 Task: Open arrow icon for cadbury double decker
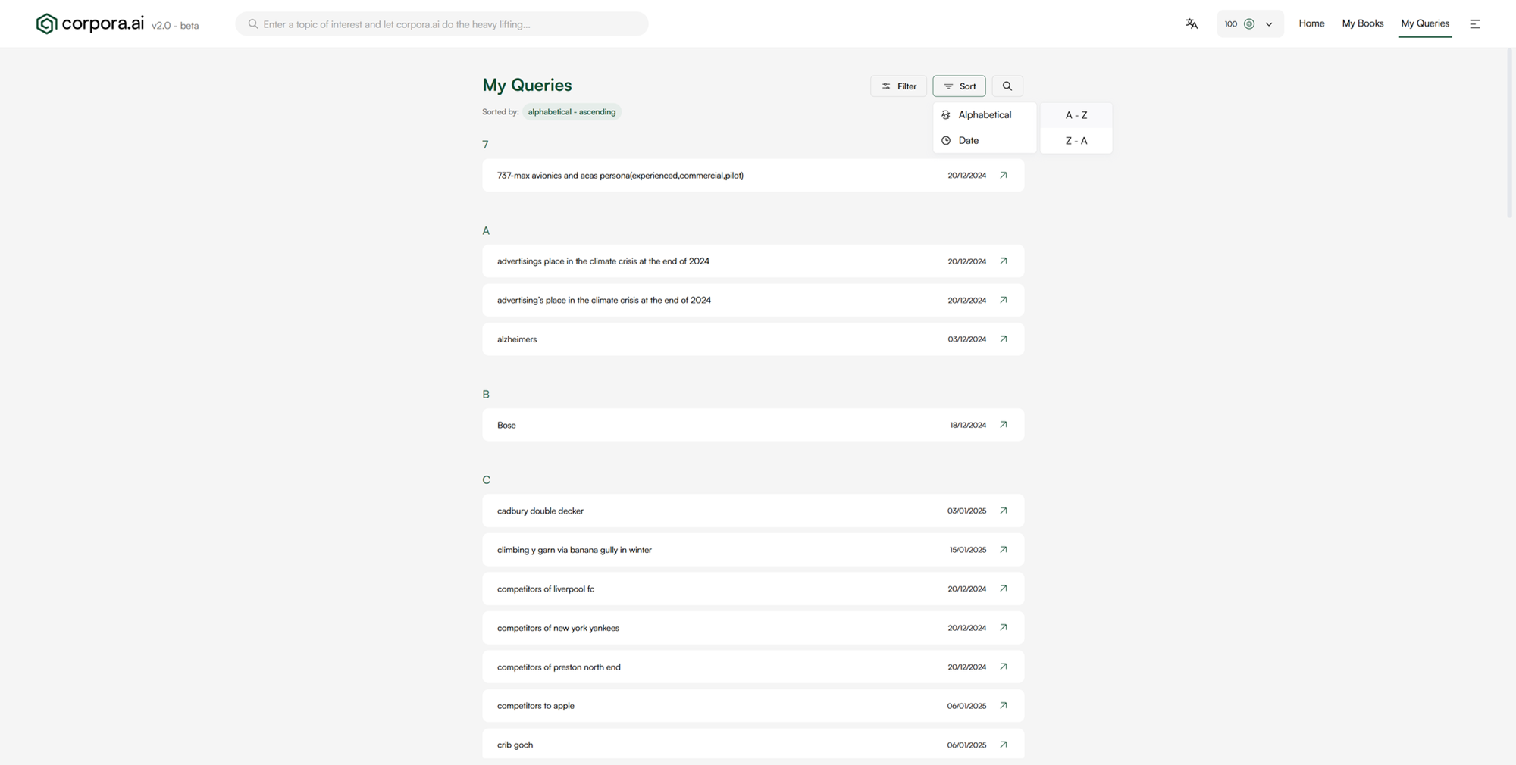click(1003, 511)
